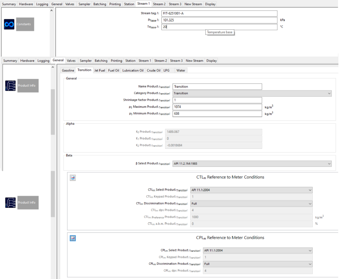Click the K1 Product value field
Viewport: 340px width, 279px height.
(x=214, y=138)
